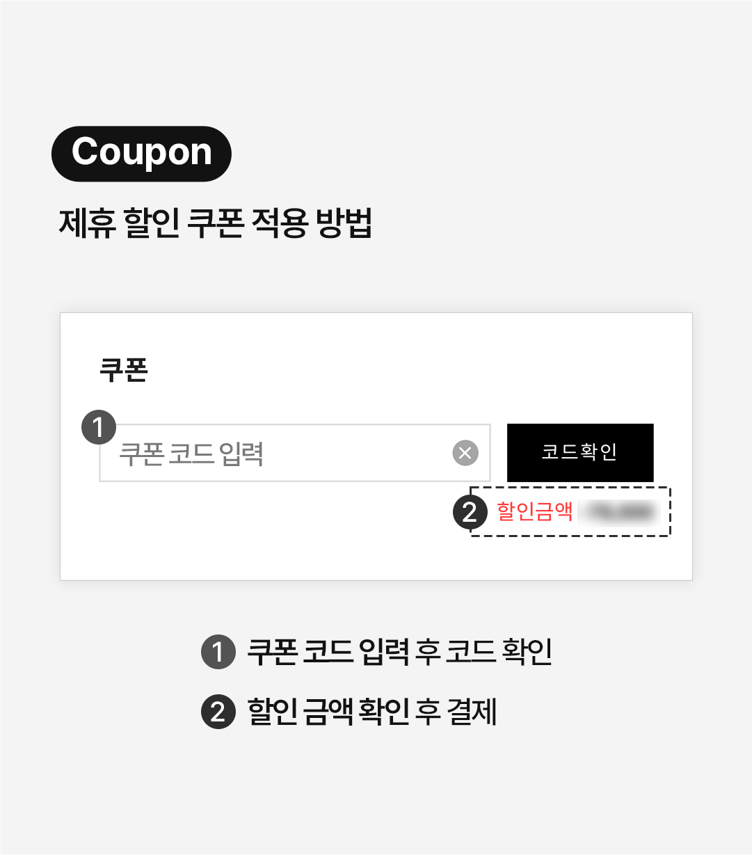Select the step 2 circle in instructions list

pos(218,712)
